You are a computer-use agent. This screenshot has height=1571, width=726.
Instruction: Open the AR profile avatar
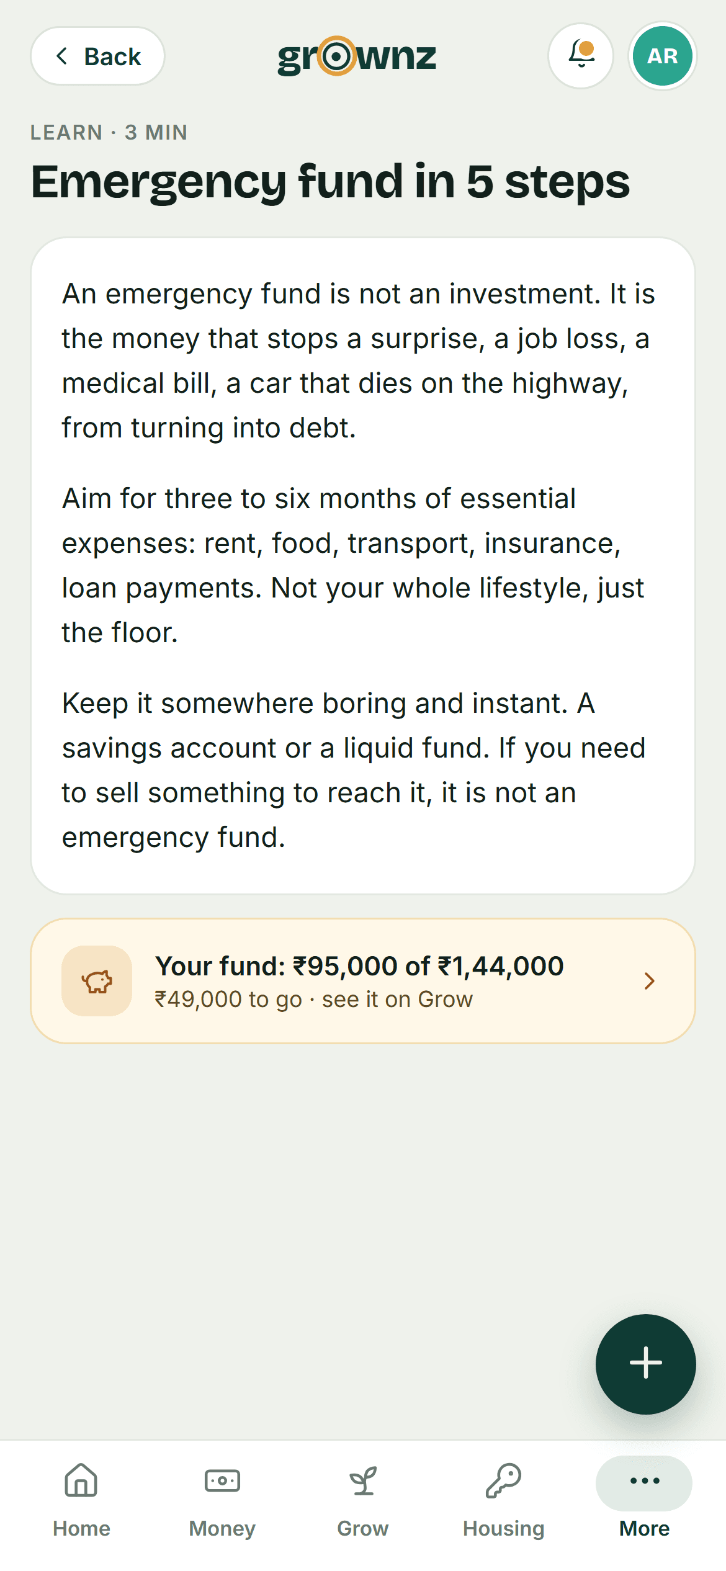pos(663,56)
